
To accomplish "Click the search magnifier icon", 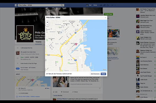I will 62,5.
